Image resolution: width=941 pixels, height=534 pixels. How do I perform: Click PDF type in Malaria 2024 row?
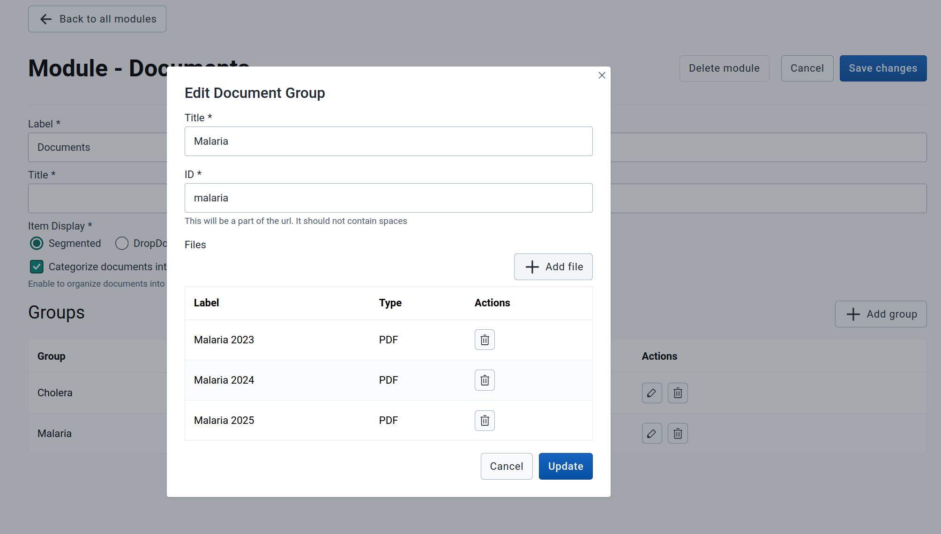(388, 380)
